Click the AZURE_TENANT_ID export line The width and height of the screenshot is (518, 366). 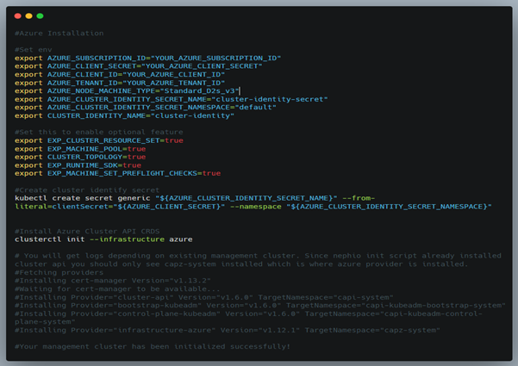tap(120, 83)
